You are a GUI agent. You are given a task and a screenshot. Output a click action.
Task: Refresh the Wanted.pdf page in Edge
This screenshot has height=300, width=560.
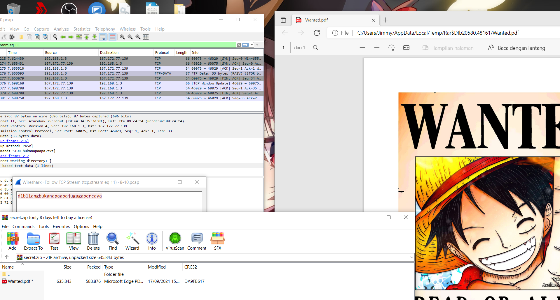pyautogui.click(x=317, y=33)
